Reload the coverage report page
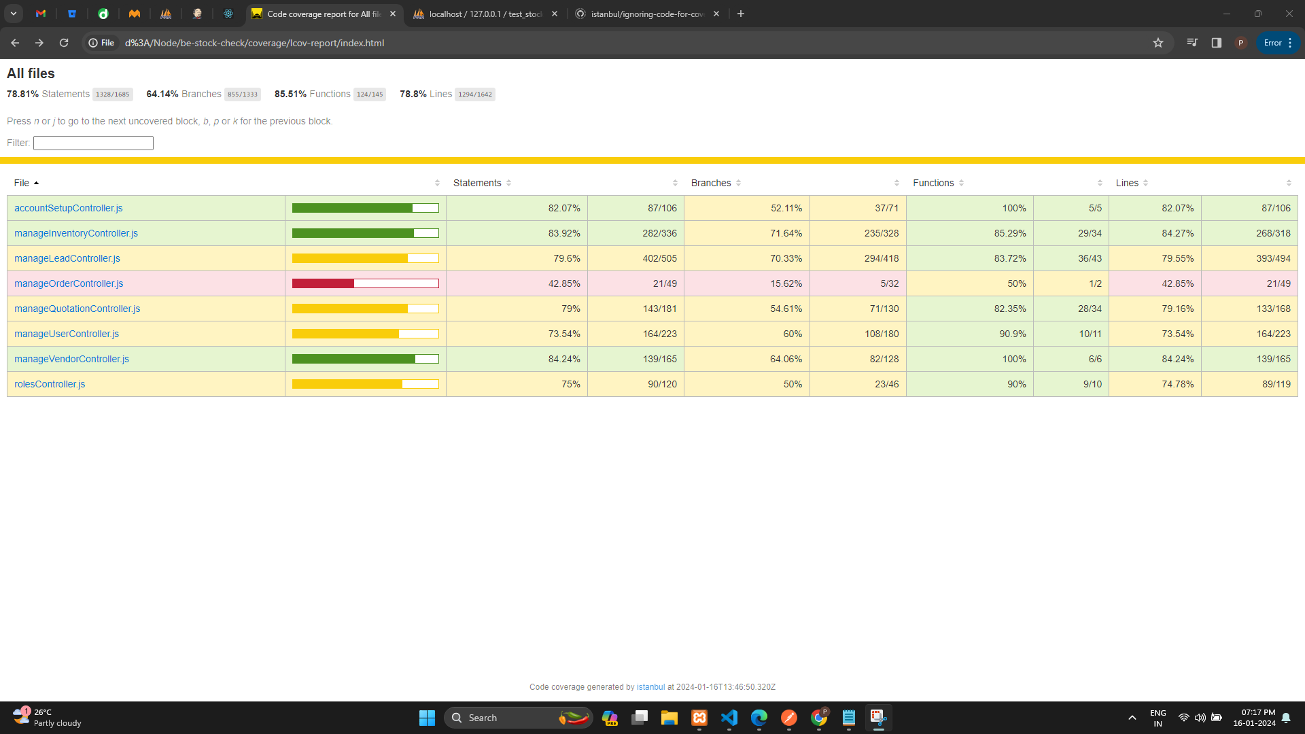Screen dimensions: 1305x734 (64, 43)
